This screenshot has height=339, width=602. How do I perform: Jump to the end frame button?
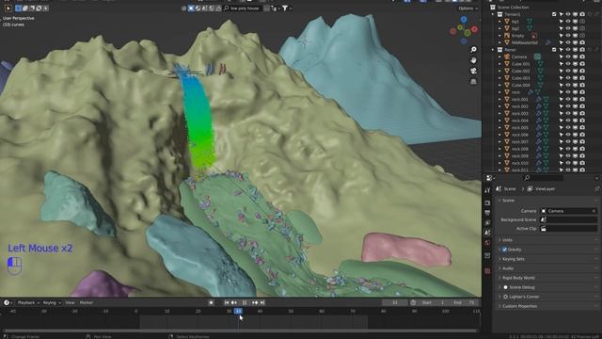tap(262, 303)
